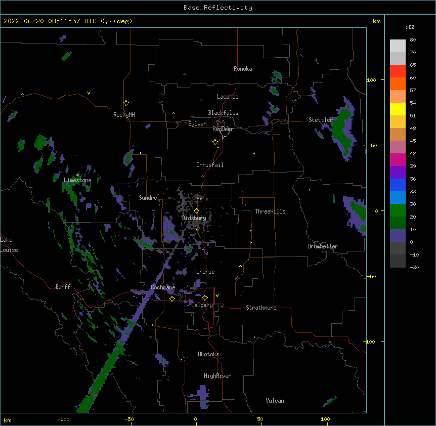Click the white asterisk marker above Limestone
The image size is (436, 426).
(78, 175)
